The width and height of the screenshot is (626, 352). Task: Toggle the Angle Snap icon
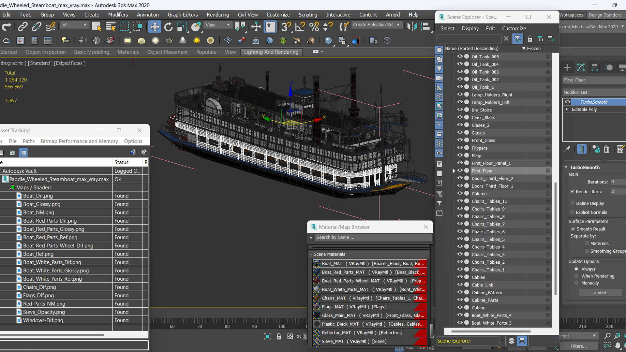click(300, 26)
